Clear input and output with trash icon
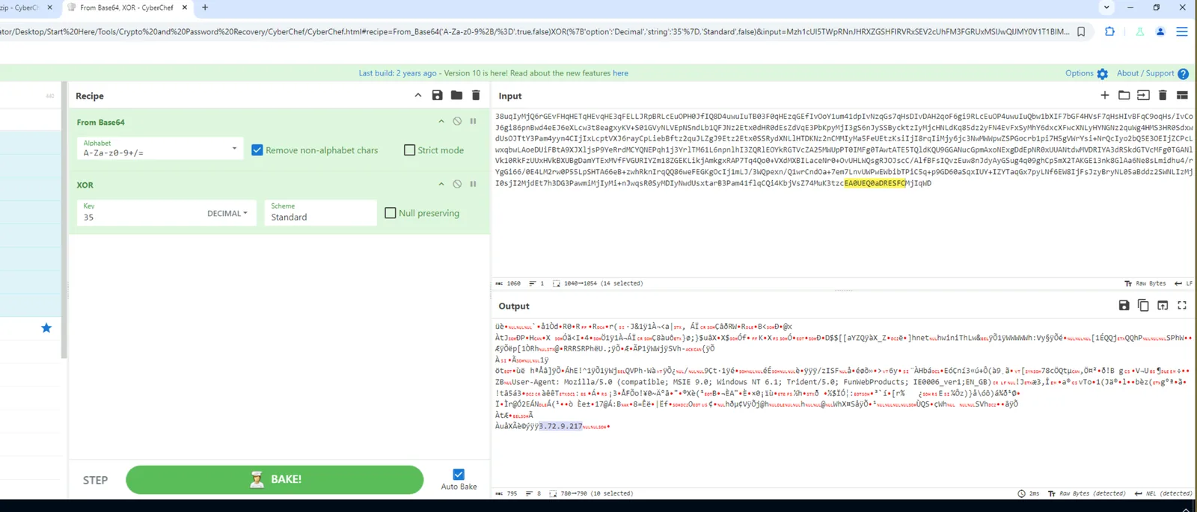Viewport: 1197px width, 512px height. [1163, 95]
